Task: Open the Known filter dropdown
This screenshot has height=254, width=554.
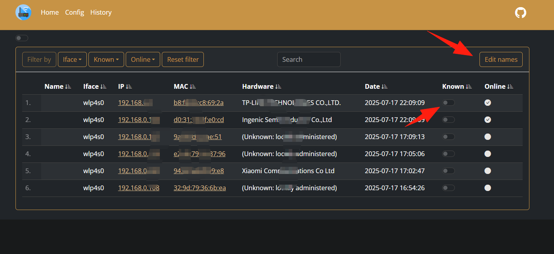Action: [x=106, y=59]
